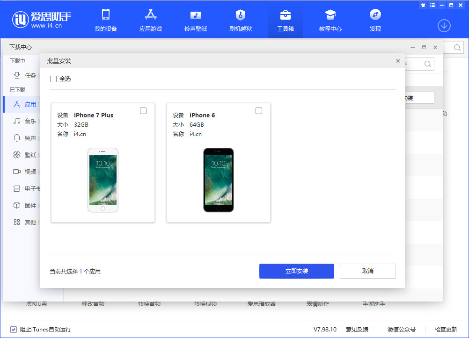This screenshot has height=338, width=469.
Task: Click the list menu icon in title bar
Action: (432, 5)
